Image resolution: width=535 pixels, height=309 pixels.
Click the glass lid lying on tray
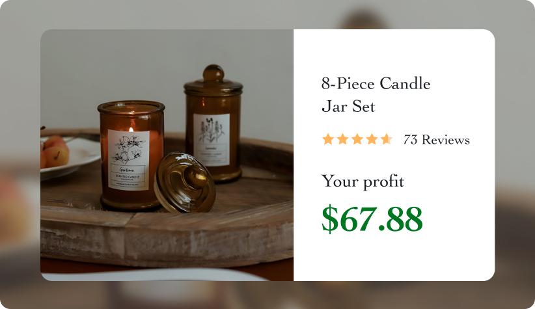point(184,182)
